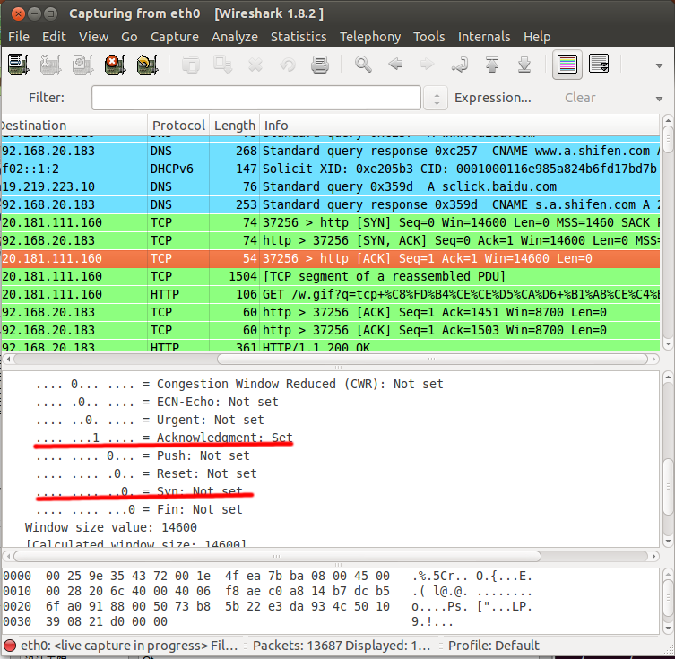Select the Push: Not set flag line

(x=143, y=455)
